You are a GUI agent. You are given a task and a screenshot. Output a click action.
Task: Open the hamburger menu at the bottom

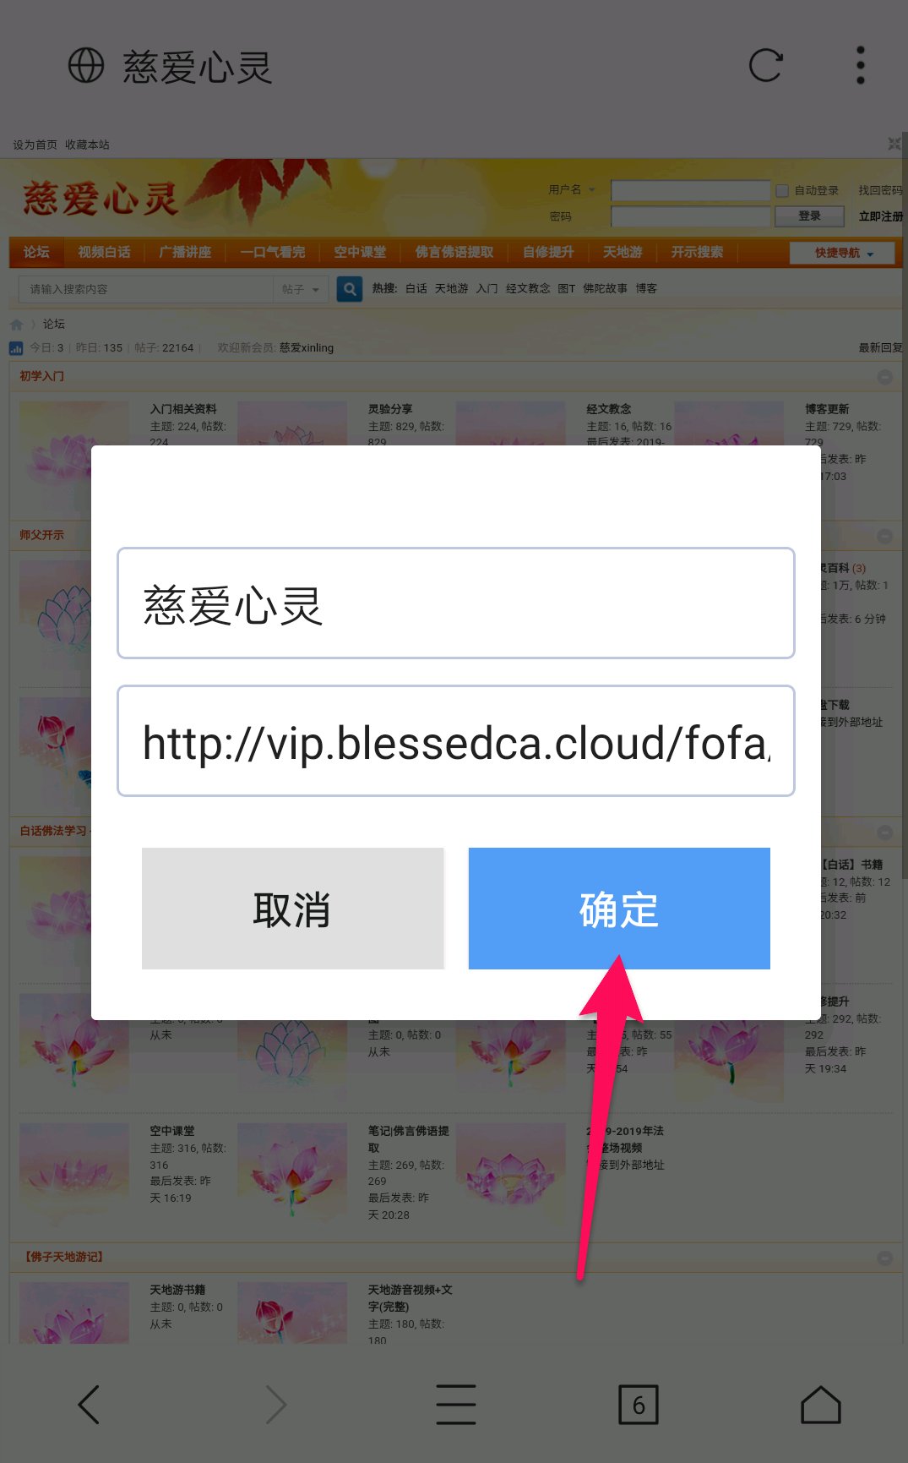point(456,1405)
